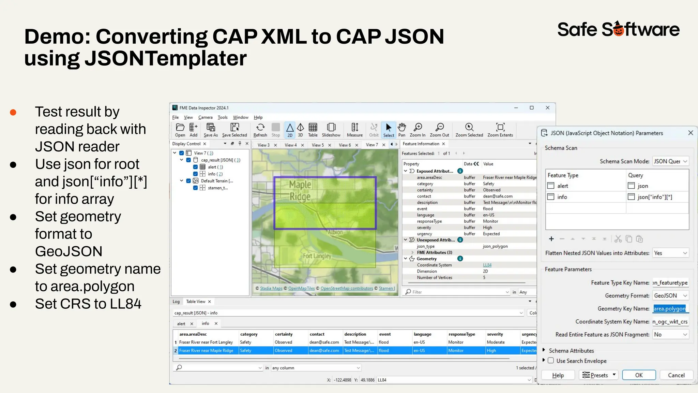698x393 pixels.
Task: Click Zoom Selected in the toolbar
Action: [469, 130]
